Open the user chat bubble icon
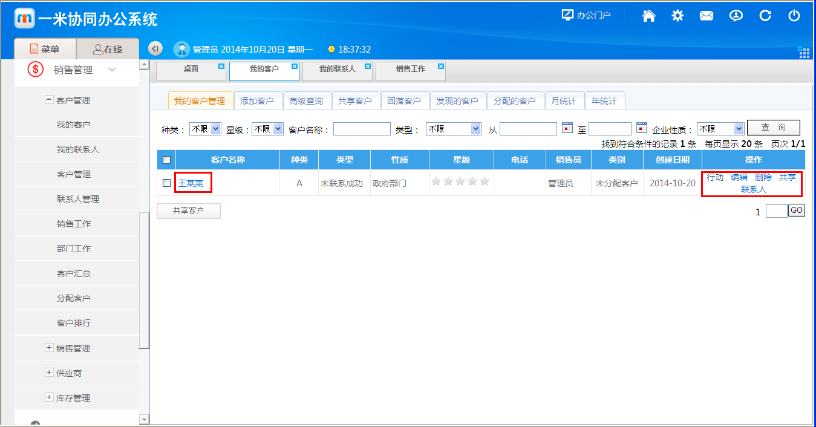The width and height of the screenshot is (816, 427). [x=736, y=16]
